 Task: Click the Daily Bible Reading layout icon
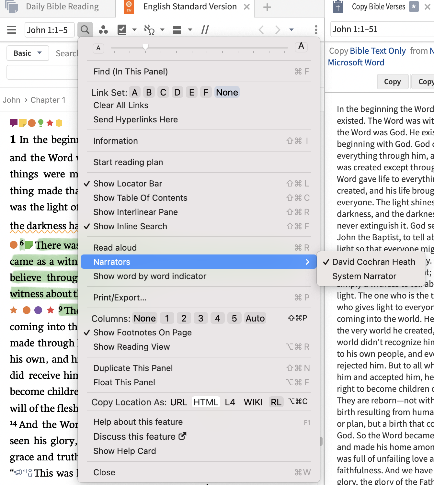point(12,7)
